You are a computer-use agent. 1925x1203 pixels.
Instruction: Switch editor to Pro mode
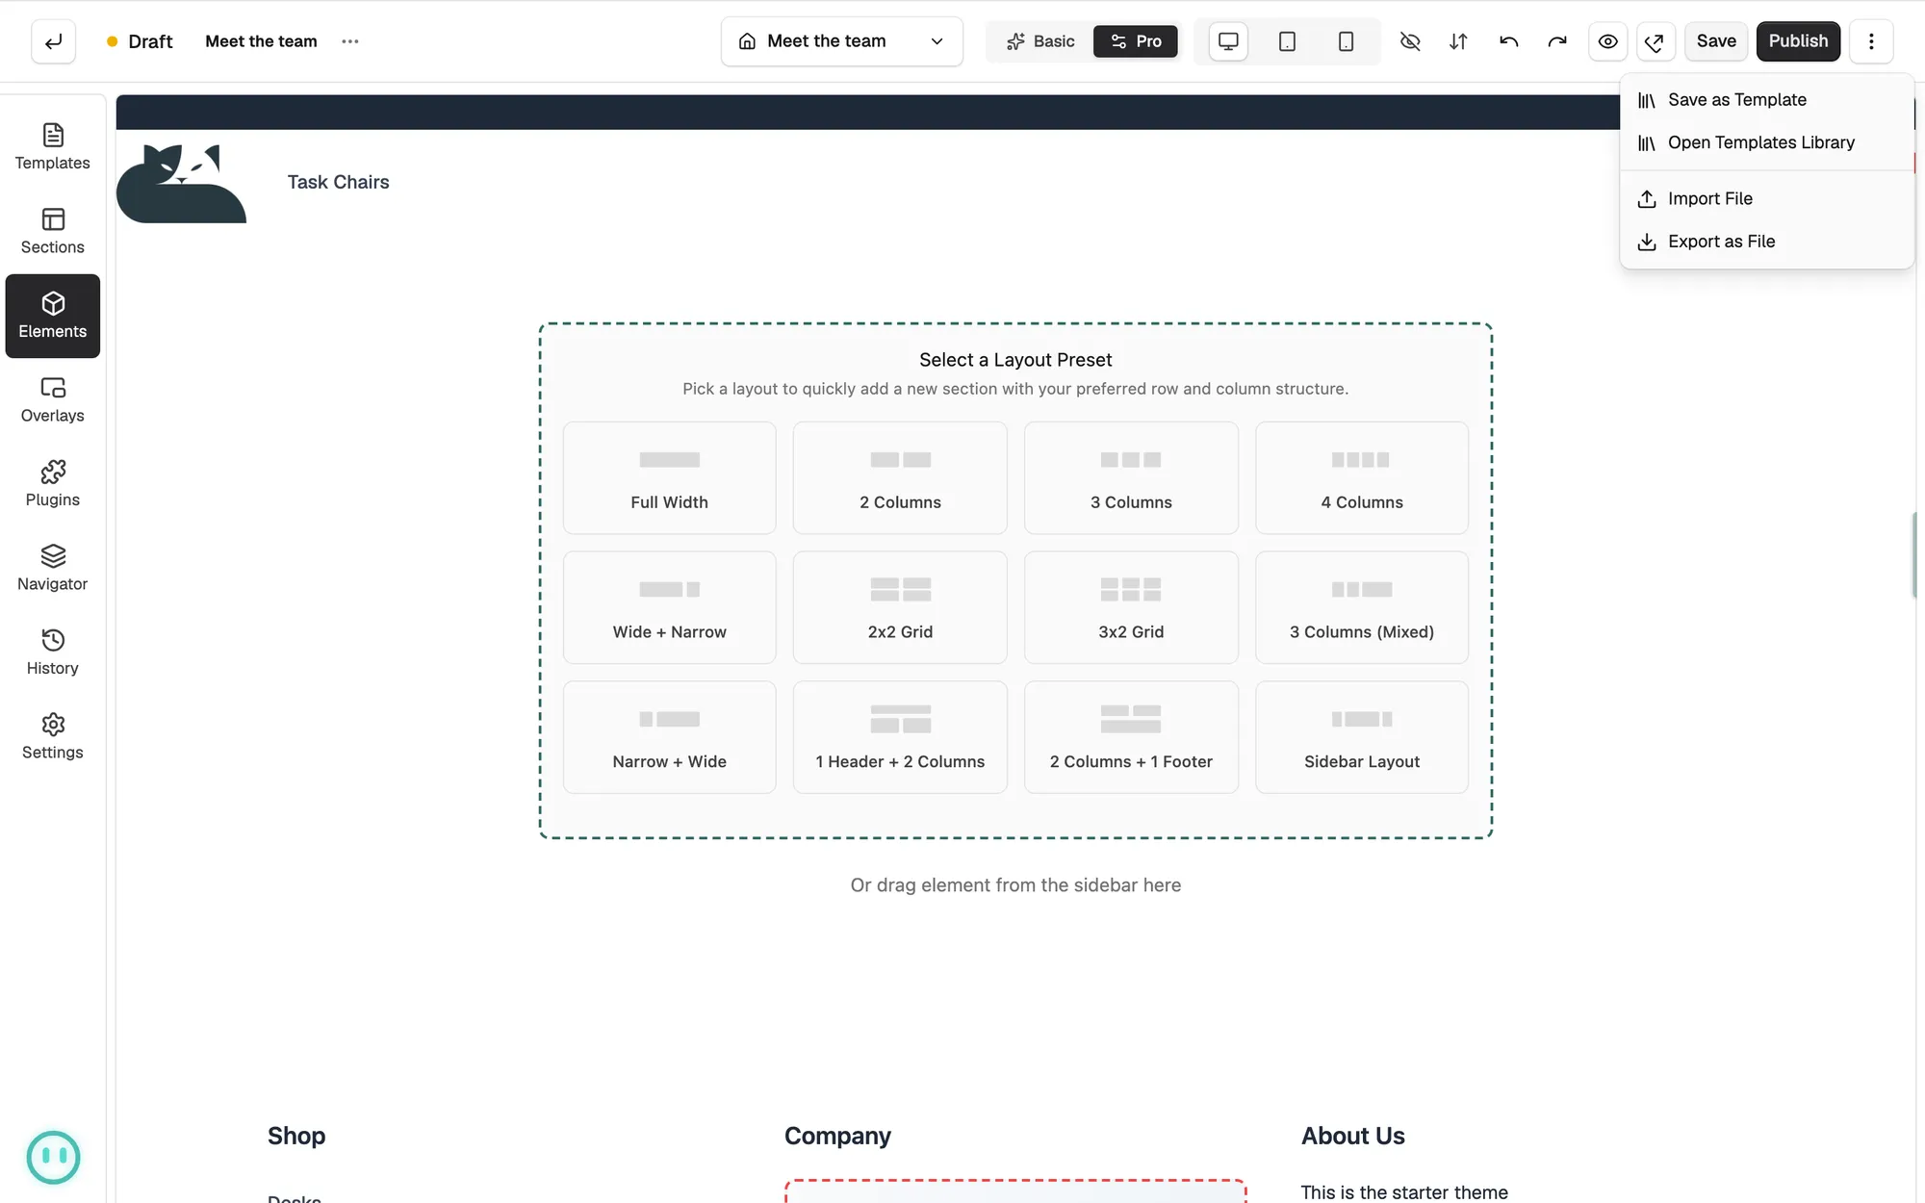pos(1136,41)
